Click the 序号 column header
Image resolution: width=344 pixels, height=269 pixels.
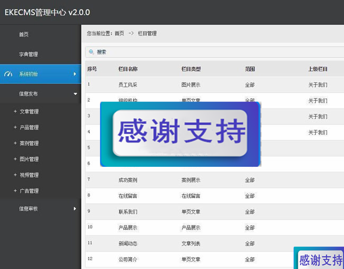tap(92, 69)
